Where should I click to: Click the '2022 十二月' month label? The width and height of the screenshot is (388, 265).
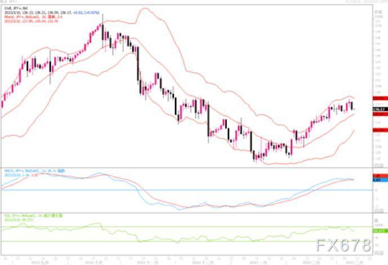click(202, 263)
